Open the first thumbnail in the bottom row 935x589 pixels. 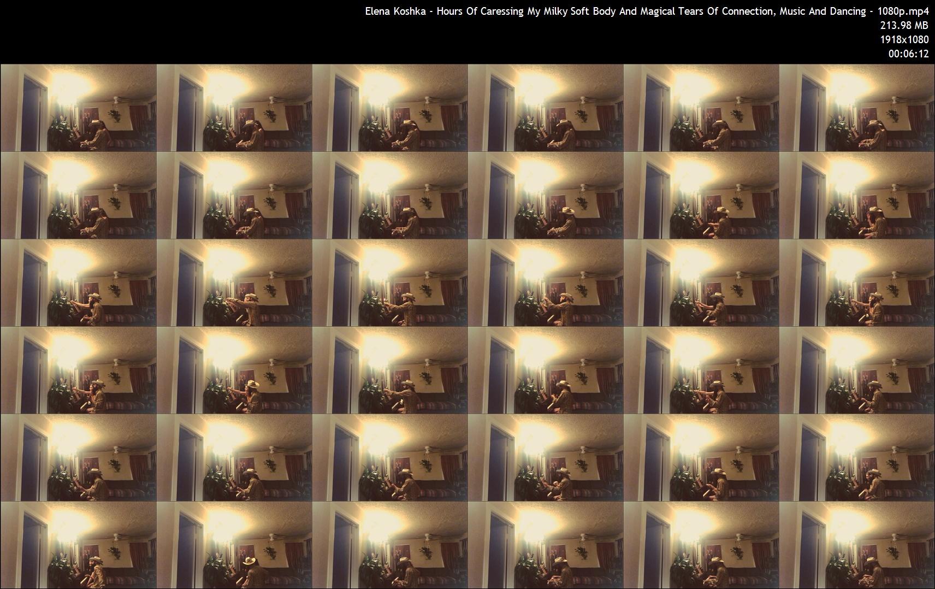click(78, 545)
